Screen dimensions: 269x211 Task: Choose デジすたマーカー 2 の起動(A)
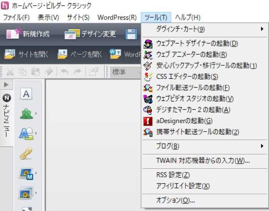coord(205,110)
